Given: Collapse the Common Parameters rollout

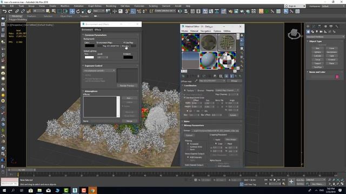Looking at the screenshot, I should click(x=96, y=35).
